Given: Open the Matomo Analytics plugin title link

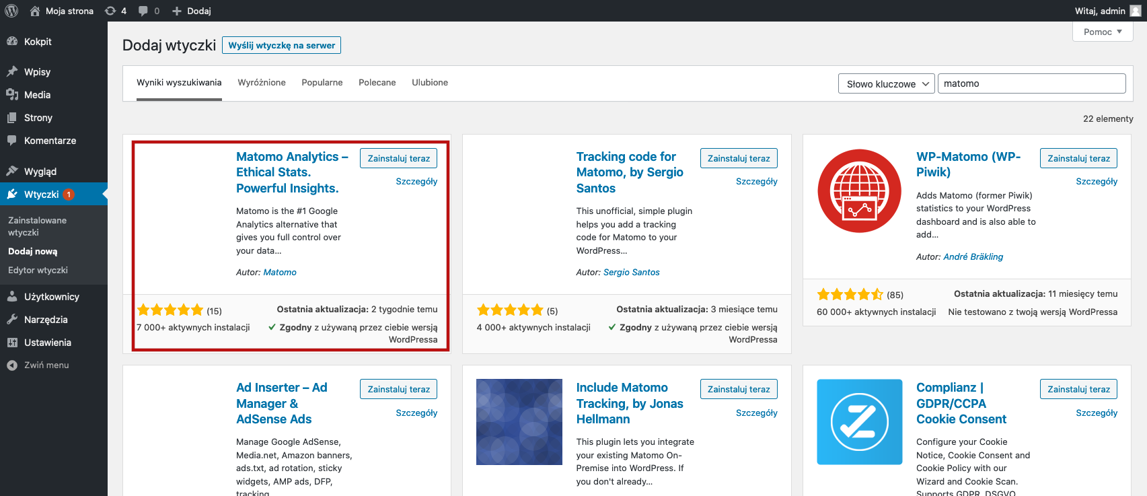Looking at the screenshot, I should pyautogui.click(x=292, y=172).
